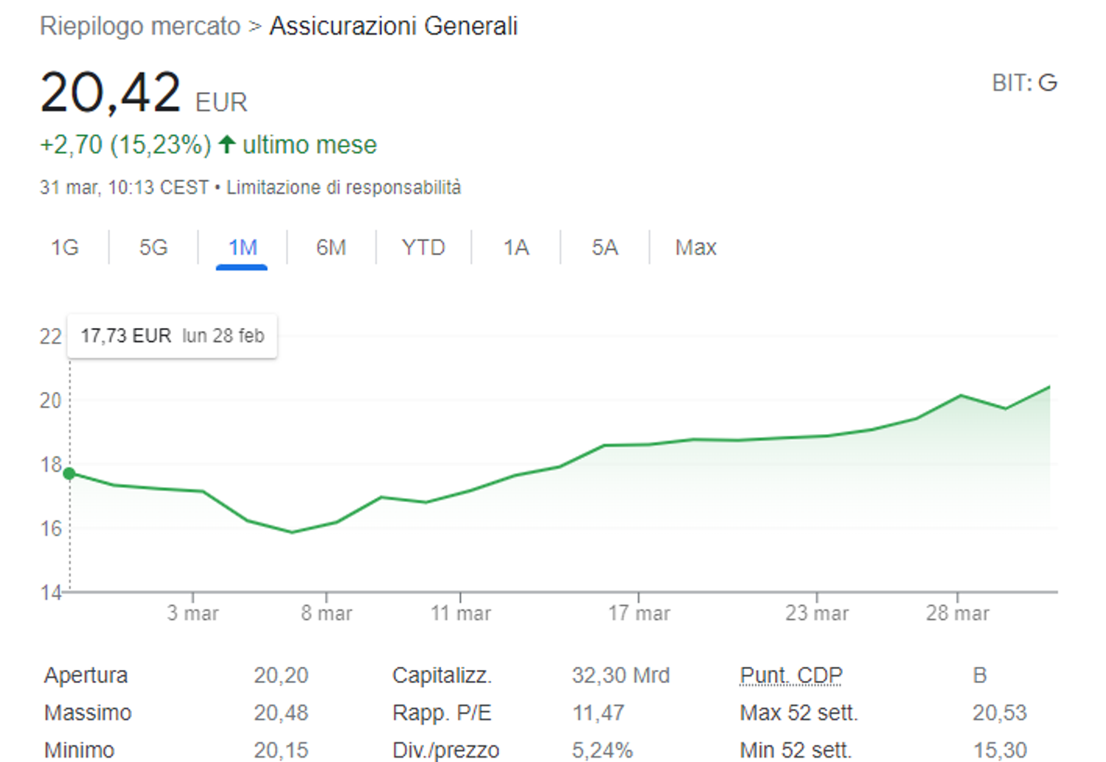Click the BIT: G ticker label

click(1025, 83)
